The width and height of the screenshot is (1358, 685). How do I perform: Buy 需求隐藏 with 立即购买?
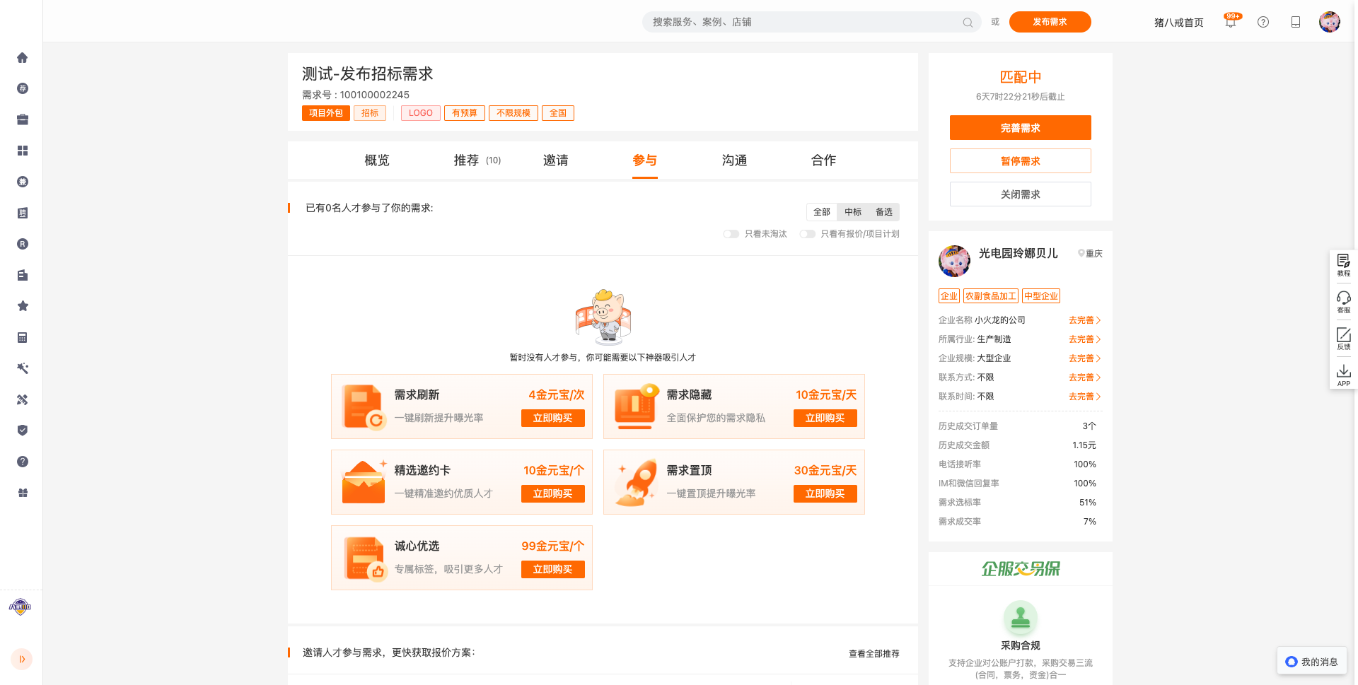point(825,418)
